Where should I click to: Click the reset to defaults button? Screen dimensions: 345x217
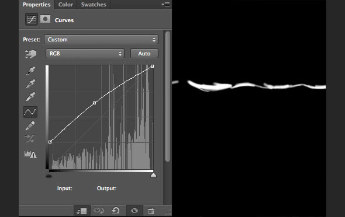pyautogui.click(x=116, y=211)
